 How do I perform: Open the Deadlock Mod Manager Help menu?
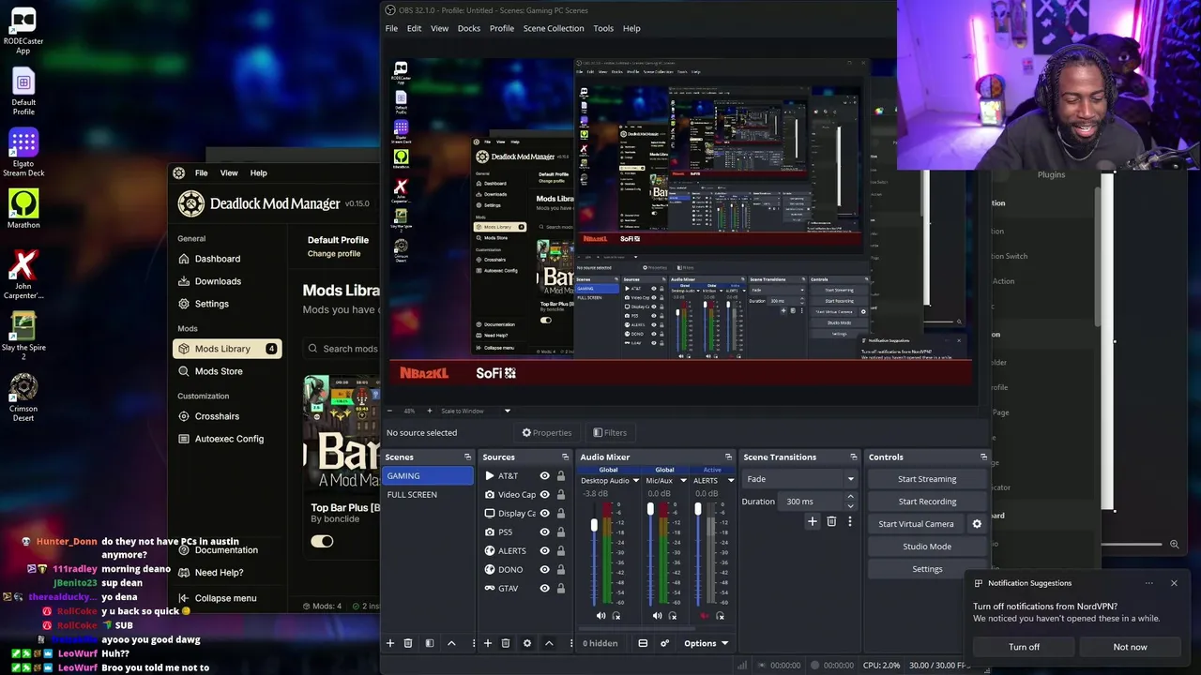point(258,172)
